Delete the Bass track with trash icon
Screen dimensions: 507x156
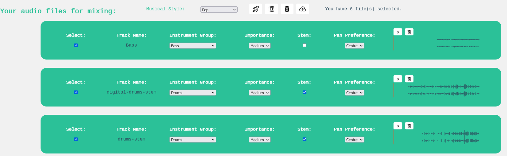pyautogui.click(x=409, y=32)
